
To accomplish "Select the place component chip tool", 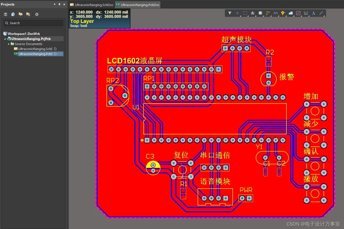I will click(x=260, y=13).
